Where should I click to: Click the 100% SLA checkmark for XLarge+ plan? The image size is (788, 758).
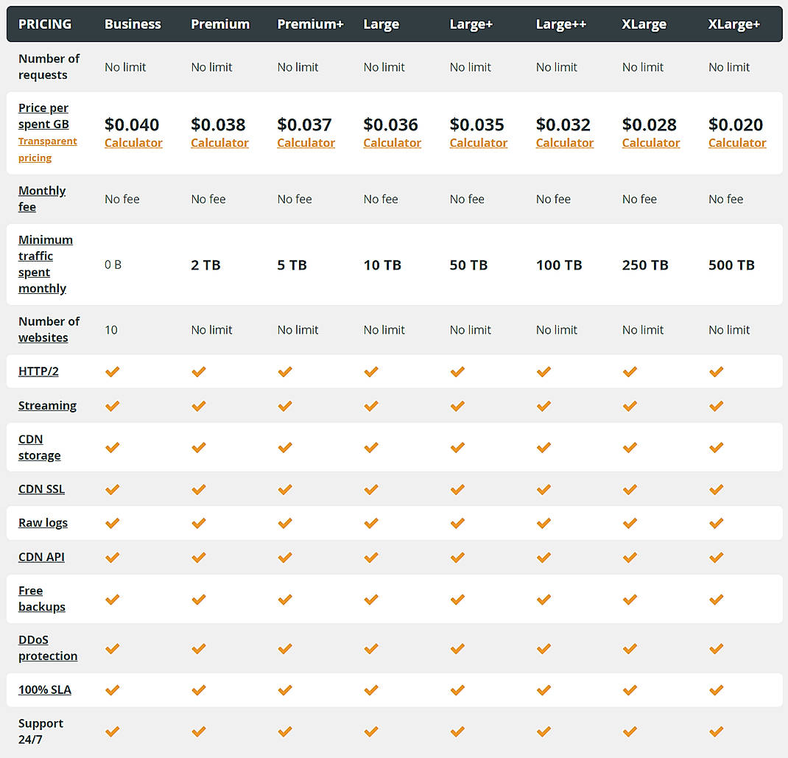[716, 690]
